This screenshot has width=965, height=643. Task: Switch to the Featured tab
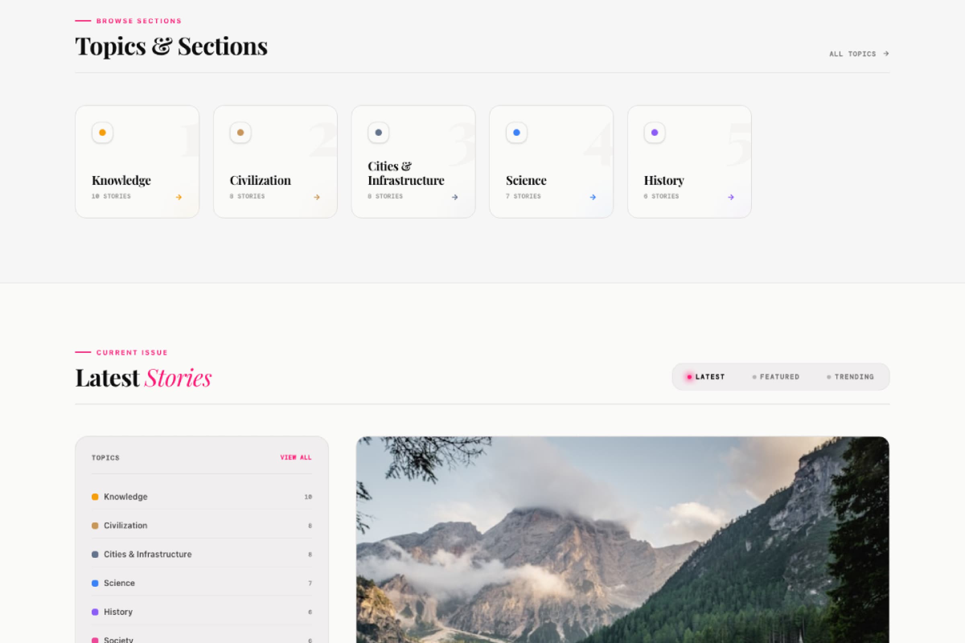(x=776, y=377)
